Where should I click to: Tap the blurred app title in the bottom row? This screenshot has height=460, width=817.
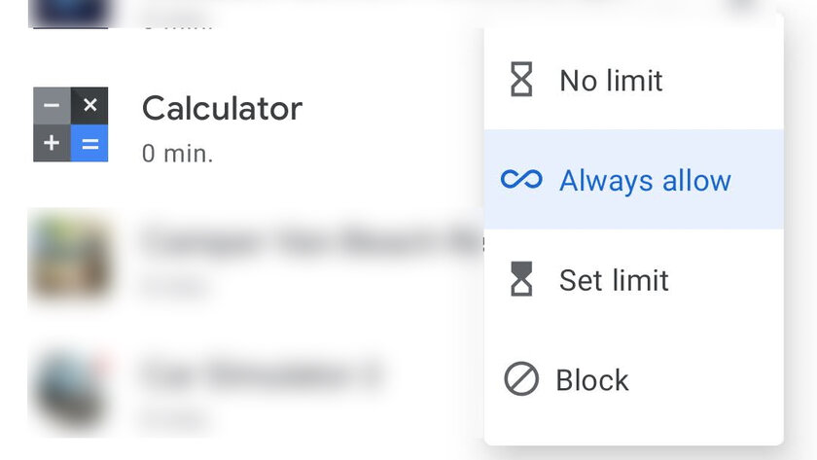tap(262, 374)
